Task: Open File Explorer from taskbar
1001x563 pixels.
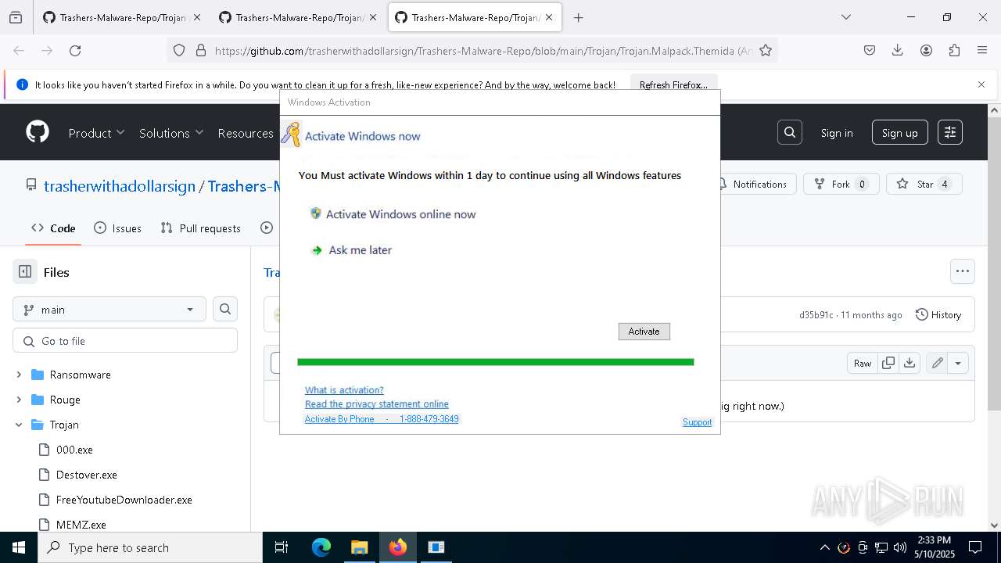Action: tap(359, 547)
